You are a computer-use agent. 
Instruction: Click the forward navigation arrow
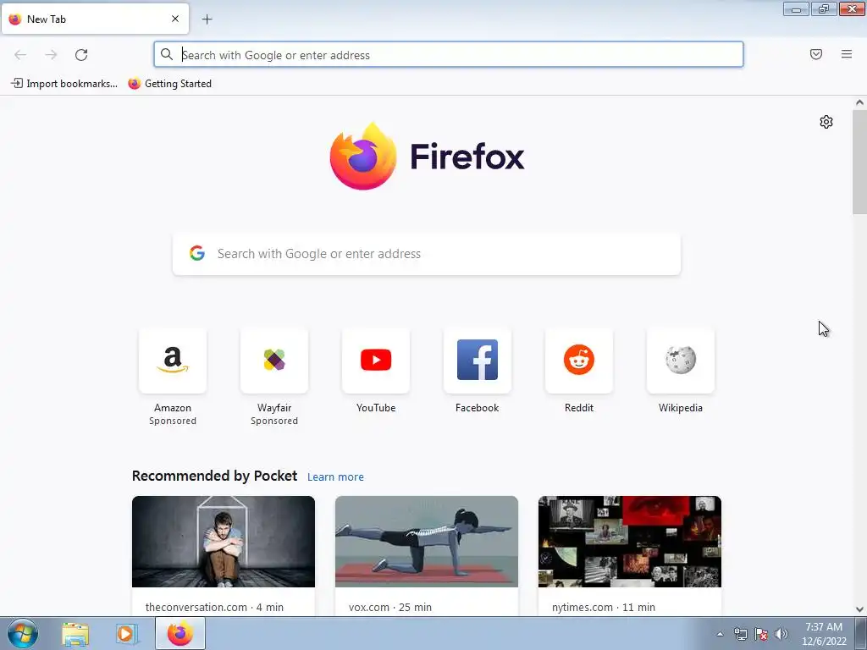tap(51, 55)
